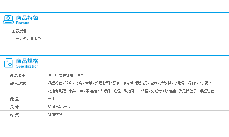Viewport: 229px width, 137px height.
Task: Click the Specification section camera icon
Action: click(9, 63)
